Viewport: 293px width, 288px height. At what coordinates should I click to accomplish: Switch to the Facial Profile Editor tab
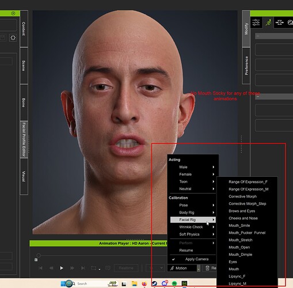click(24, 139)
